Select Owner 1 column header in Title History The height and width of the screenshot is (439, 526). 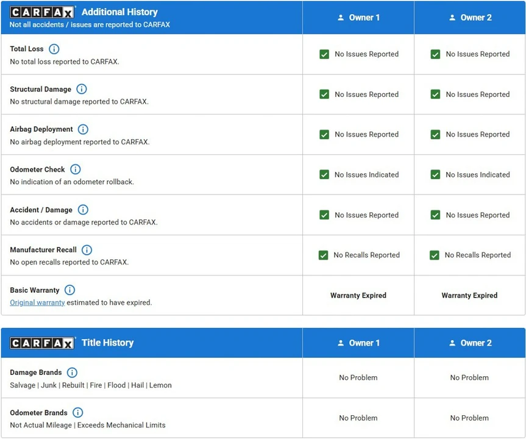pyautogui.click(x=358, y=343)
